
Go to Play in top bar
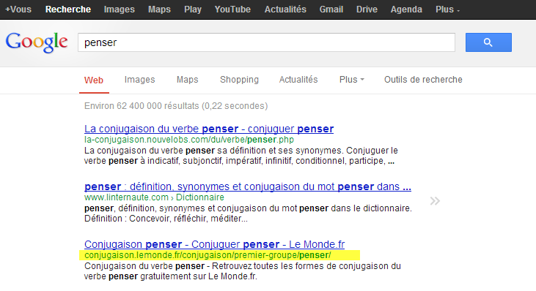pos(193,10)
